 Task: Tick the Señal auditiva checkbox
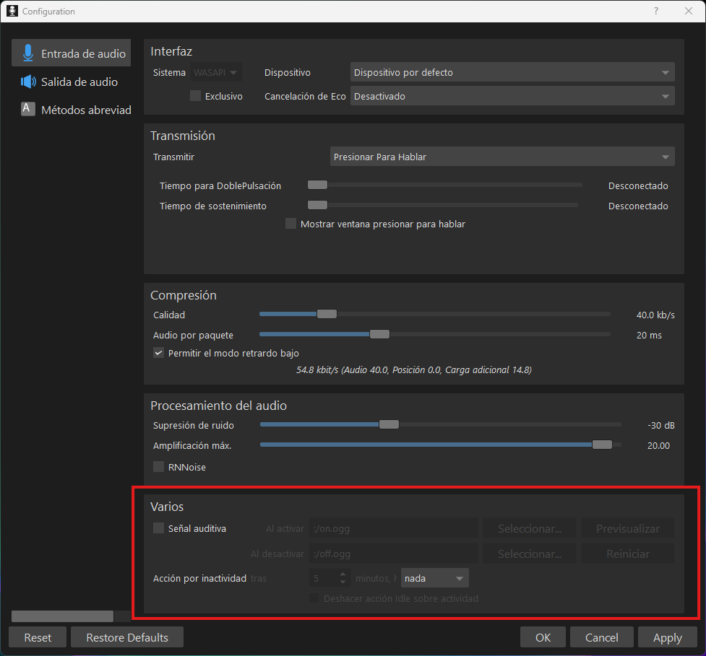[159, 528]
